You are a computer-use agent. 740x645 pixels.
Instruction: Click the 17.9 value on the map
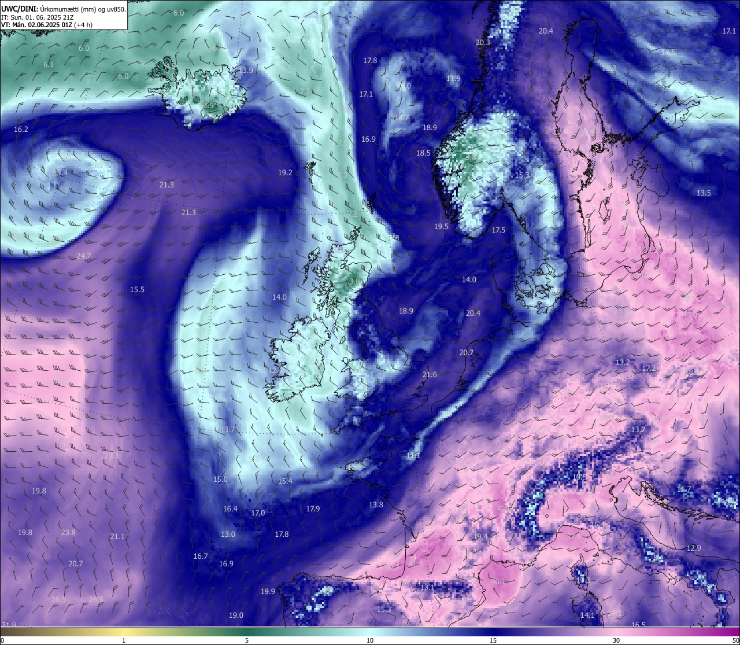coord(313,508)
